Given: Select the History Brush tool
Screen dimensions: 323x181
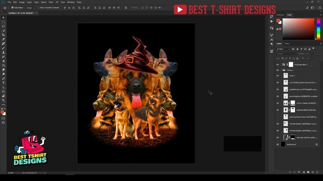Looking at the screenshot, I should pyautogui.click(x=4, y=57).
